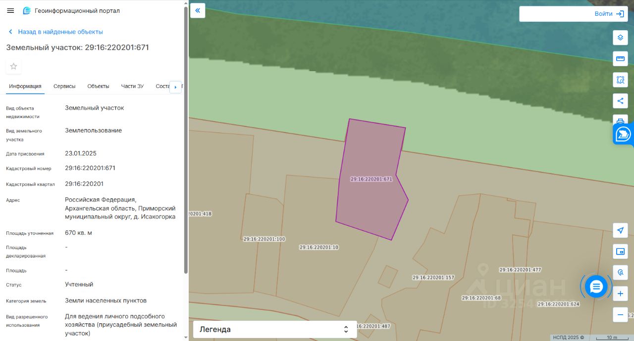Click parcel label 29:16:220201:157 on map
This screenshot has height=341, width=634.
[x=433, y=278]
